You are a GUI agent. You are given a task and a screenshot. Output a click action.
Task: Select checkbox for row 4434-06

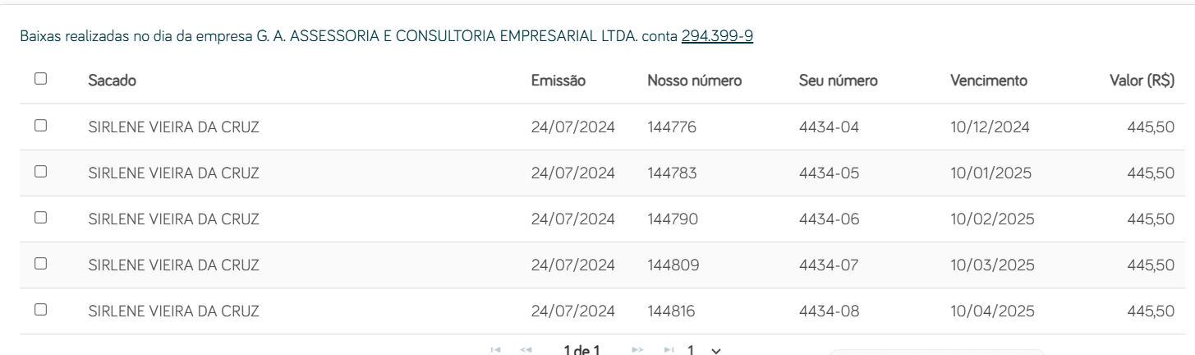pos(40,218)
